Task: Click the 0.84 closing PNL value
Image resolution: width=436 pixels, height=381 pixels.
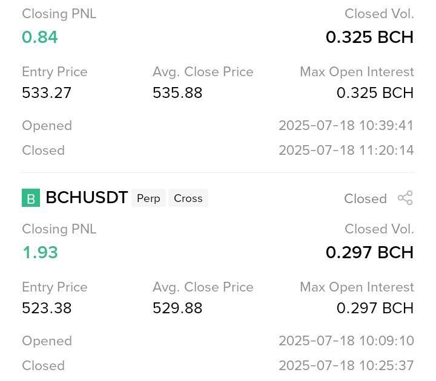Action: (40, 37)
